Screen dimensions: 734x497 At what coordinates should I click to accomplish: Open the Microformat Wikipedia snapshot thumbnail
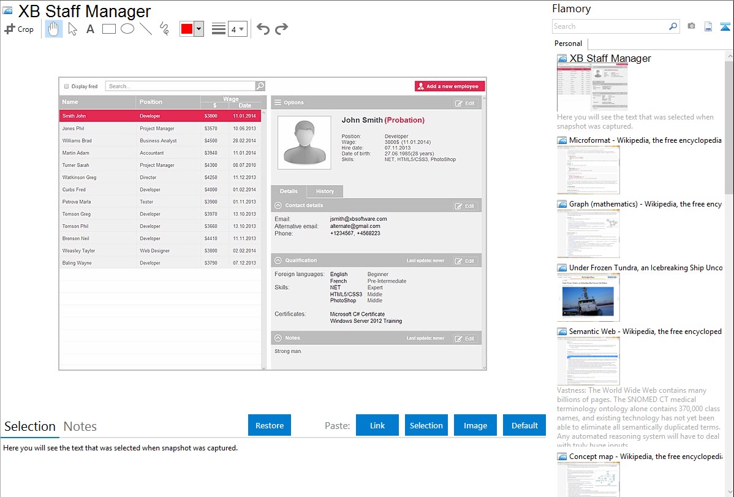tap(588, 169)
